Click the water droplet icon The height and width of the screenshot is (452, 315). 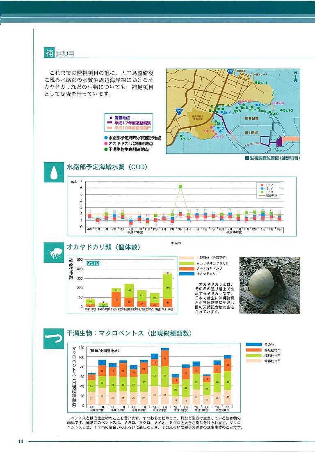tap(54, 172)
